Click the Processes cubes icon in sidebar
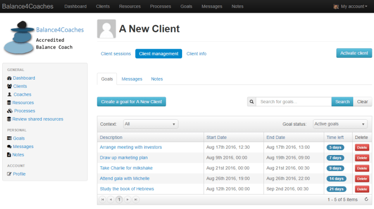374x209 pixels. pos(10,111)
